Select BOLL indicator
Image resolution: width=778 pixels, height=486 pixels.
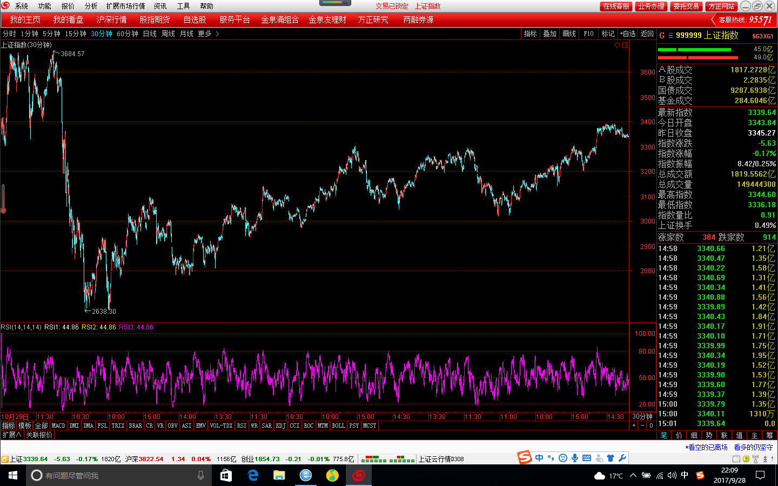(338, 426)
